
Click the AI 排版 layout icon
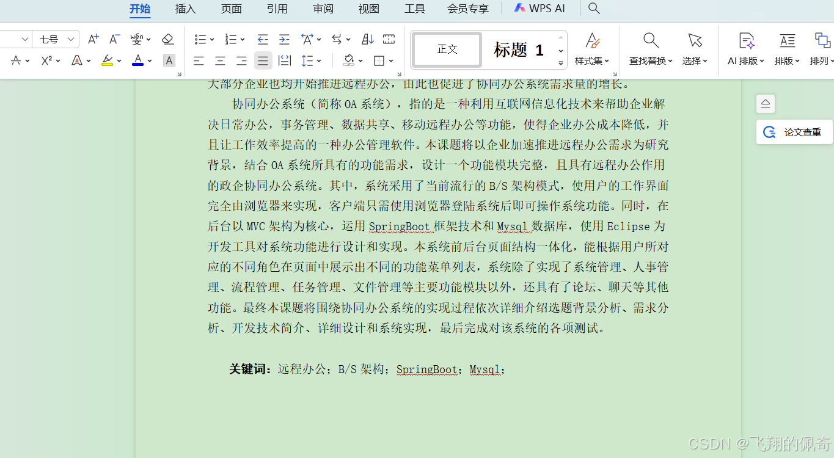click(746, 41)
